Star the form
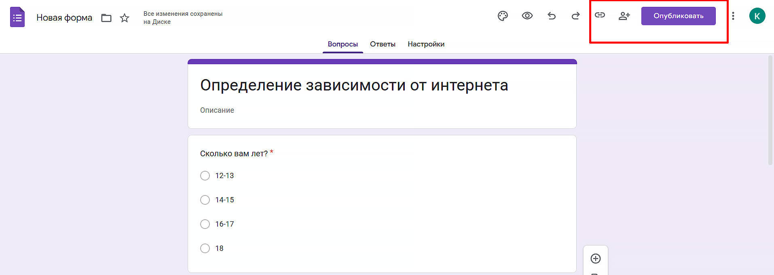The width and height of the screenshot is (774, 275). point(125,18)
